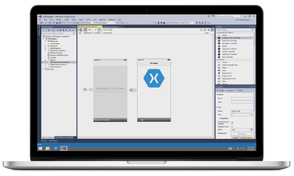Toggle portrait orientation in designer toolbar
The width and height of the screenshot is (294, 176).
pos(85,30)
